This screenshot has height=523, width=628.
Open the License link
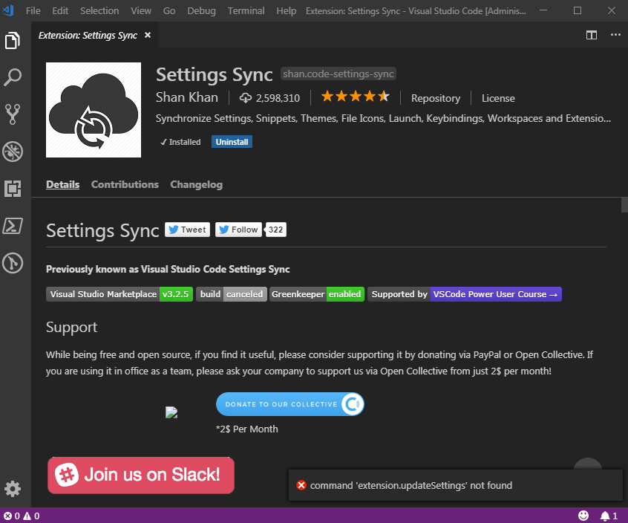click(498, 98)
